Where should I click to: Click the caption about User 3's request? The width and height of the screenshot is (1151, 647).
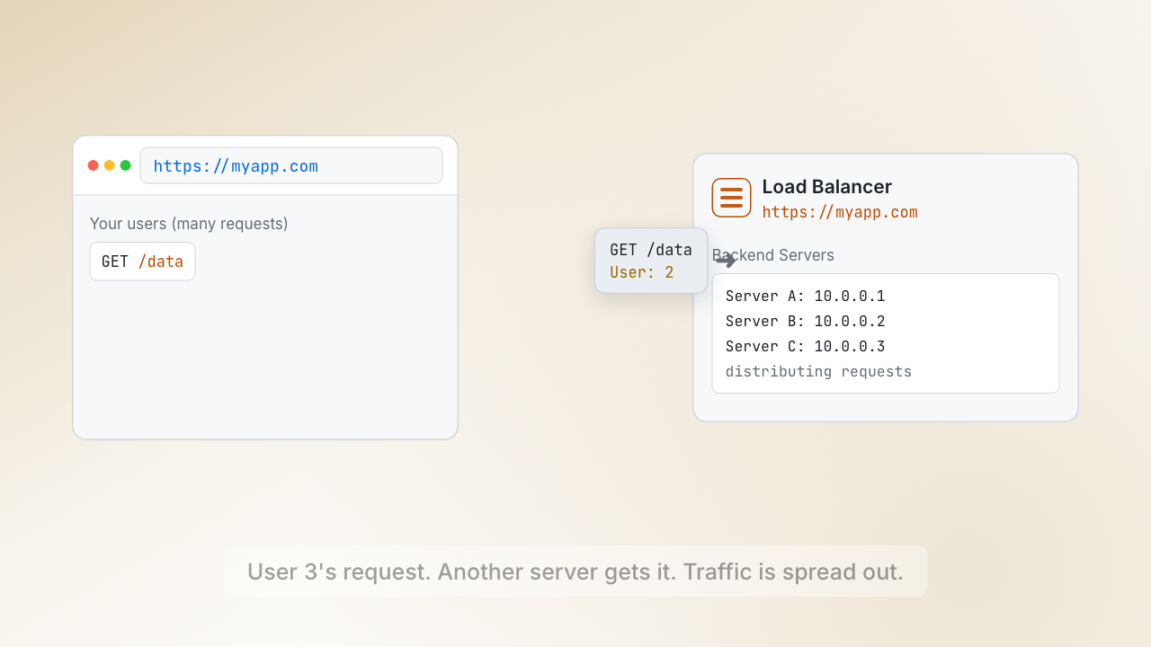575,572
